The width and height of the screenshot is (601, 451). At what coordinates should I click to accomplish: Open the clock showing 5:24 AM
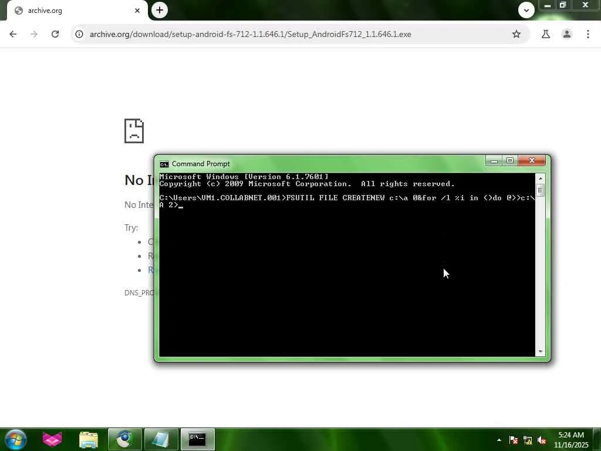point(571,439)
